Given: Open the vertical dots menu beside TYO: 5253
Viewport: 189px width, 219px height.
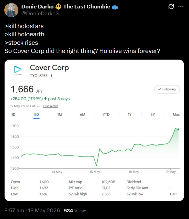Looking at the screenshot, I should [52, 75].
